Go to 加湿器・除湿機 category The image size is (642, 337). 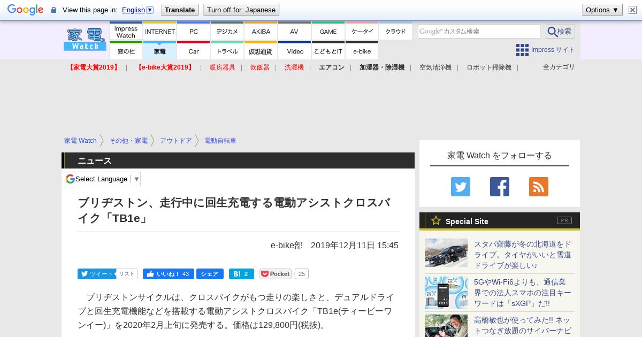[382, 67]
